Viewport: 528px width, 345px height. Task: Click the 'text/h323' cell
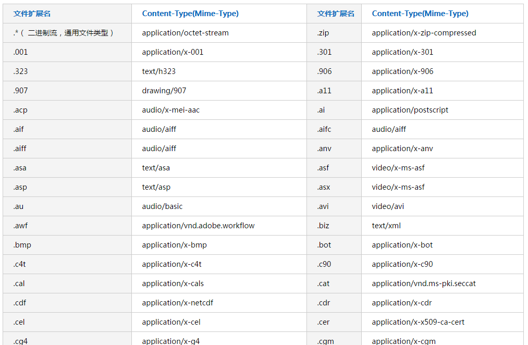219,71
